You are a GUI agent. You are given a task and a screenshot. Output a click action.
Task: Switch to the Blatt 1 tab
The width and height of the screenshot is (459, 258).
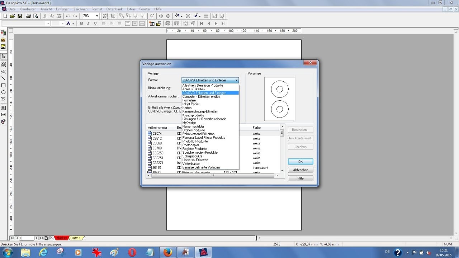[x=75, y=238]
